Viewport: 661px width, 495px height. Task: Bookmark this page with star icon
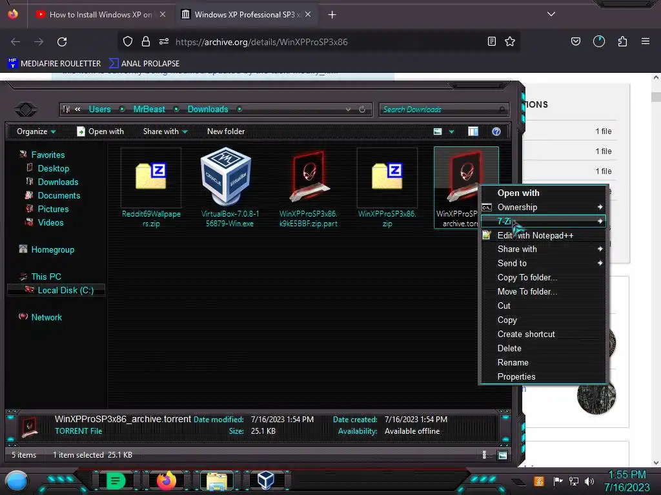[510, 41]
